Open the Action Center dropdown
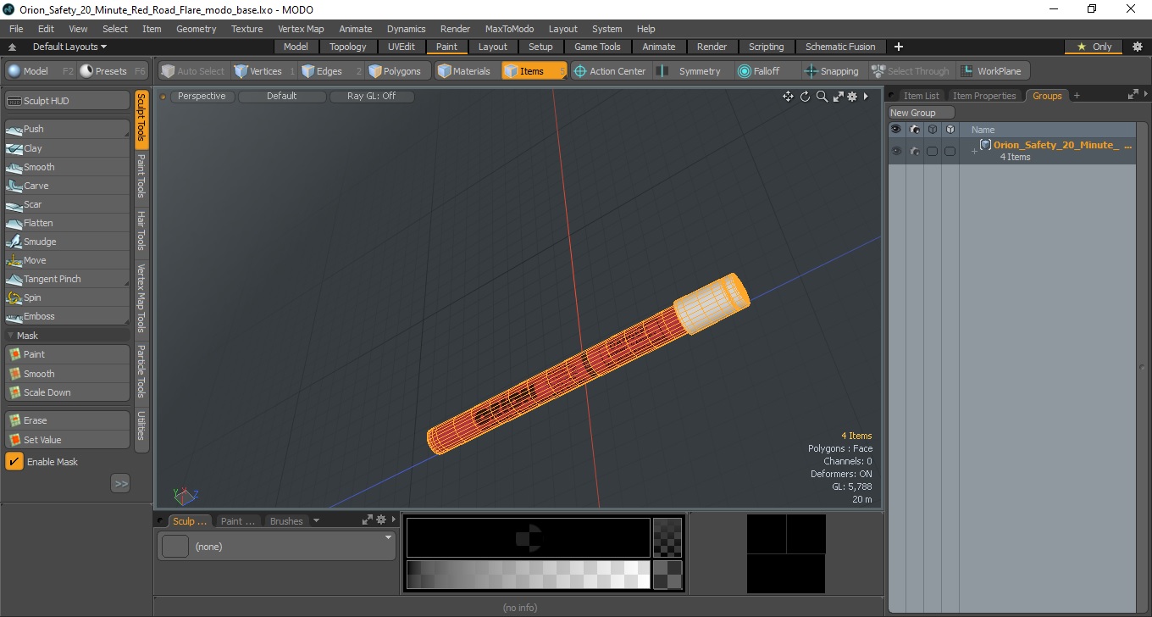The width and height of the screenshot is (1152, 617). pos(610,71)
